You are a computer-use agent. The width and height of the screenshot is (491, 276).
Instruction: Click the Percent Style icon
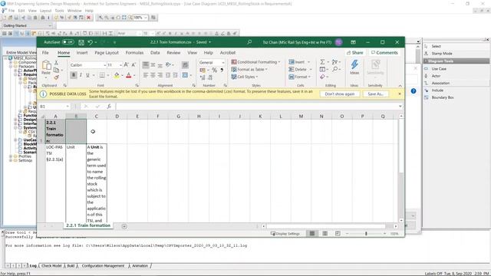[214, 70]
